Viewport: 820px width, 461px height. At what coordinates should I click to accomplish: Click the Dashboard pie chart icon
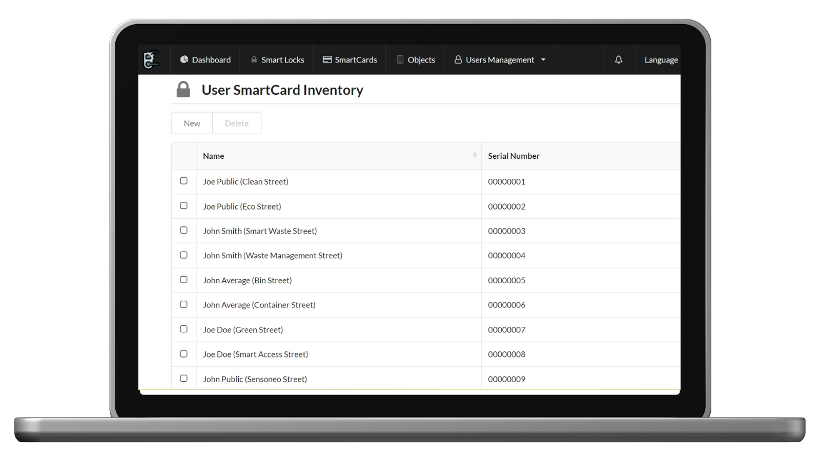(184, 59)
